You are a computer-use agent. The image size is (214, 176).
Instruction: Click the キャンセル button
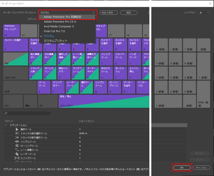click(x=201, y=168)
